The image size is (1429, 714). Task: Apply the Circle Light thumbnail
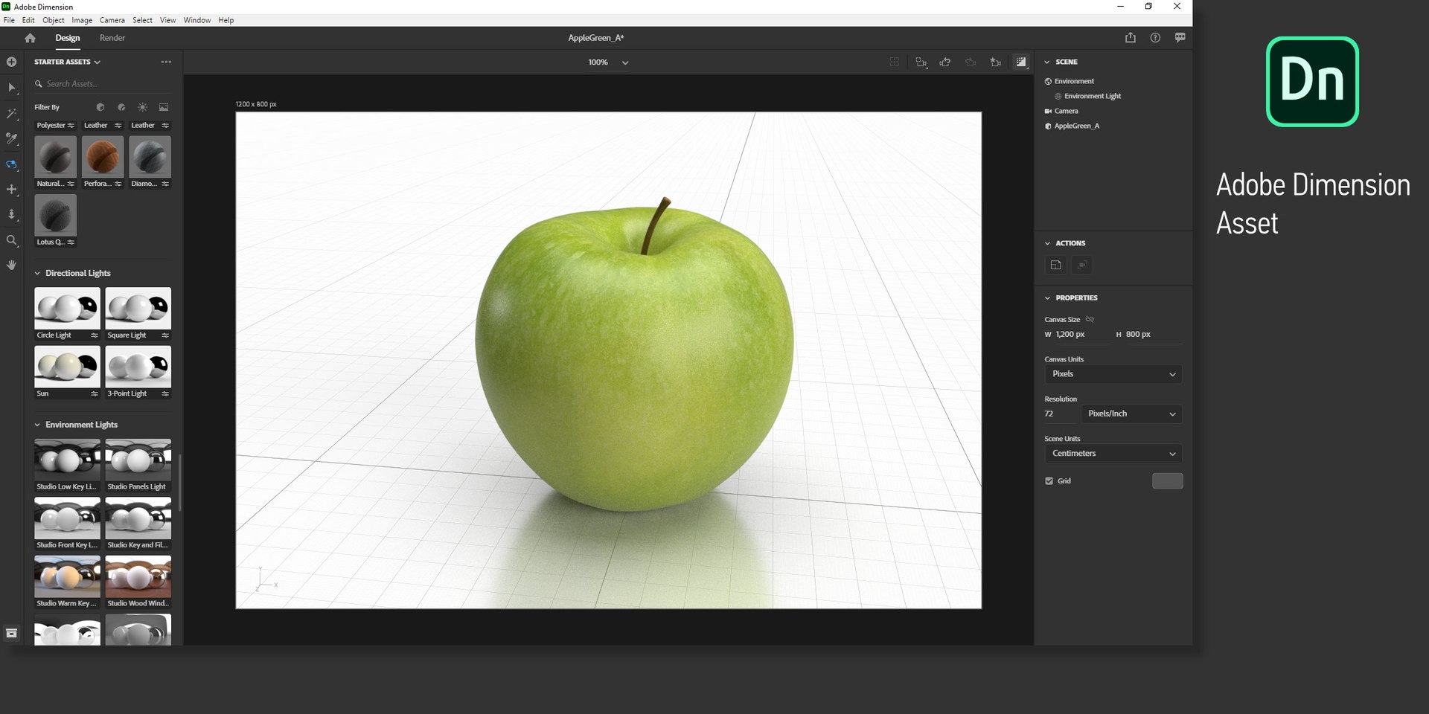pos(67,308)
